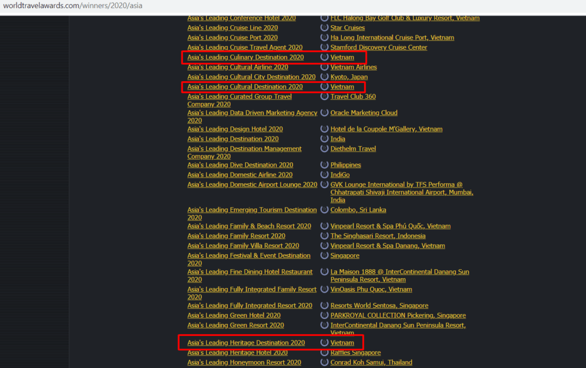Open Asia's Leading Data Driven Marketing Agency
The width and height of the screenshot is (586, 368).
click(252, 117)
